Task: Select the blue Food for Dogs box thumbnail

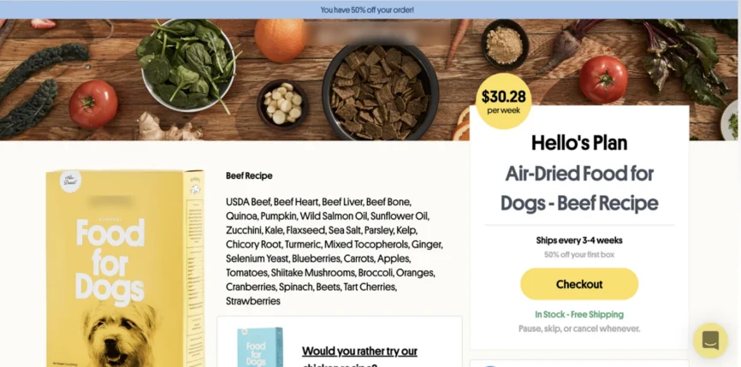Action: (x=260, y=347)
